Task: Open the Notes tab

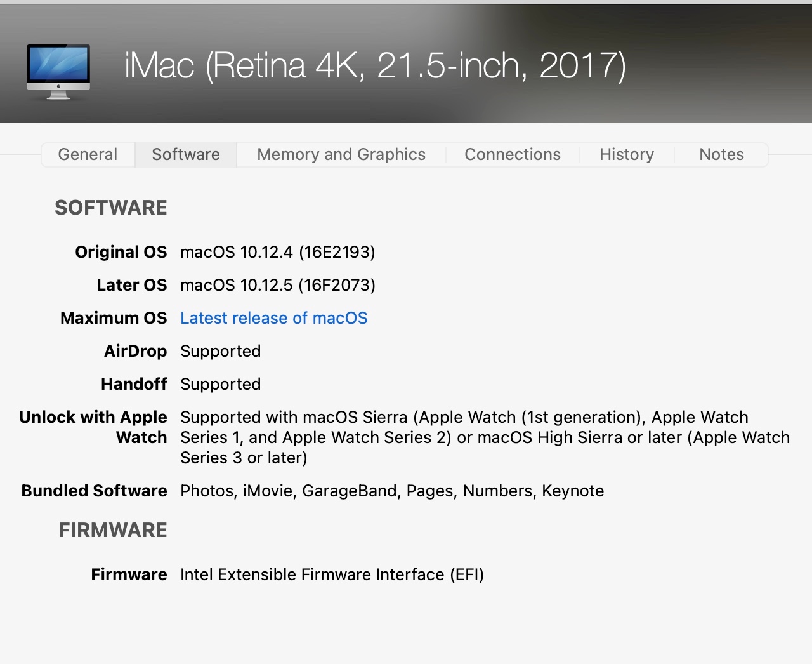Action: (x=721, y=154)
